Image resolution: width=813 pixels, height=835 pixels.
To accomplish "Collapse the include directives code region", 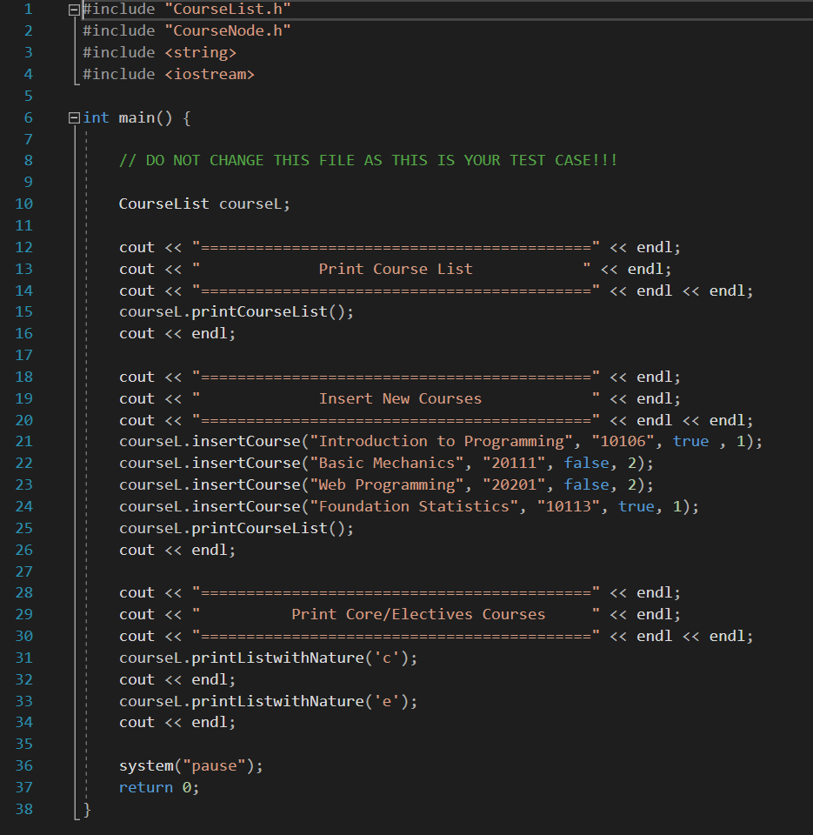I will (x=74, y=9).
